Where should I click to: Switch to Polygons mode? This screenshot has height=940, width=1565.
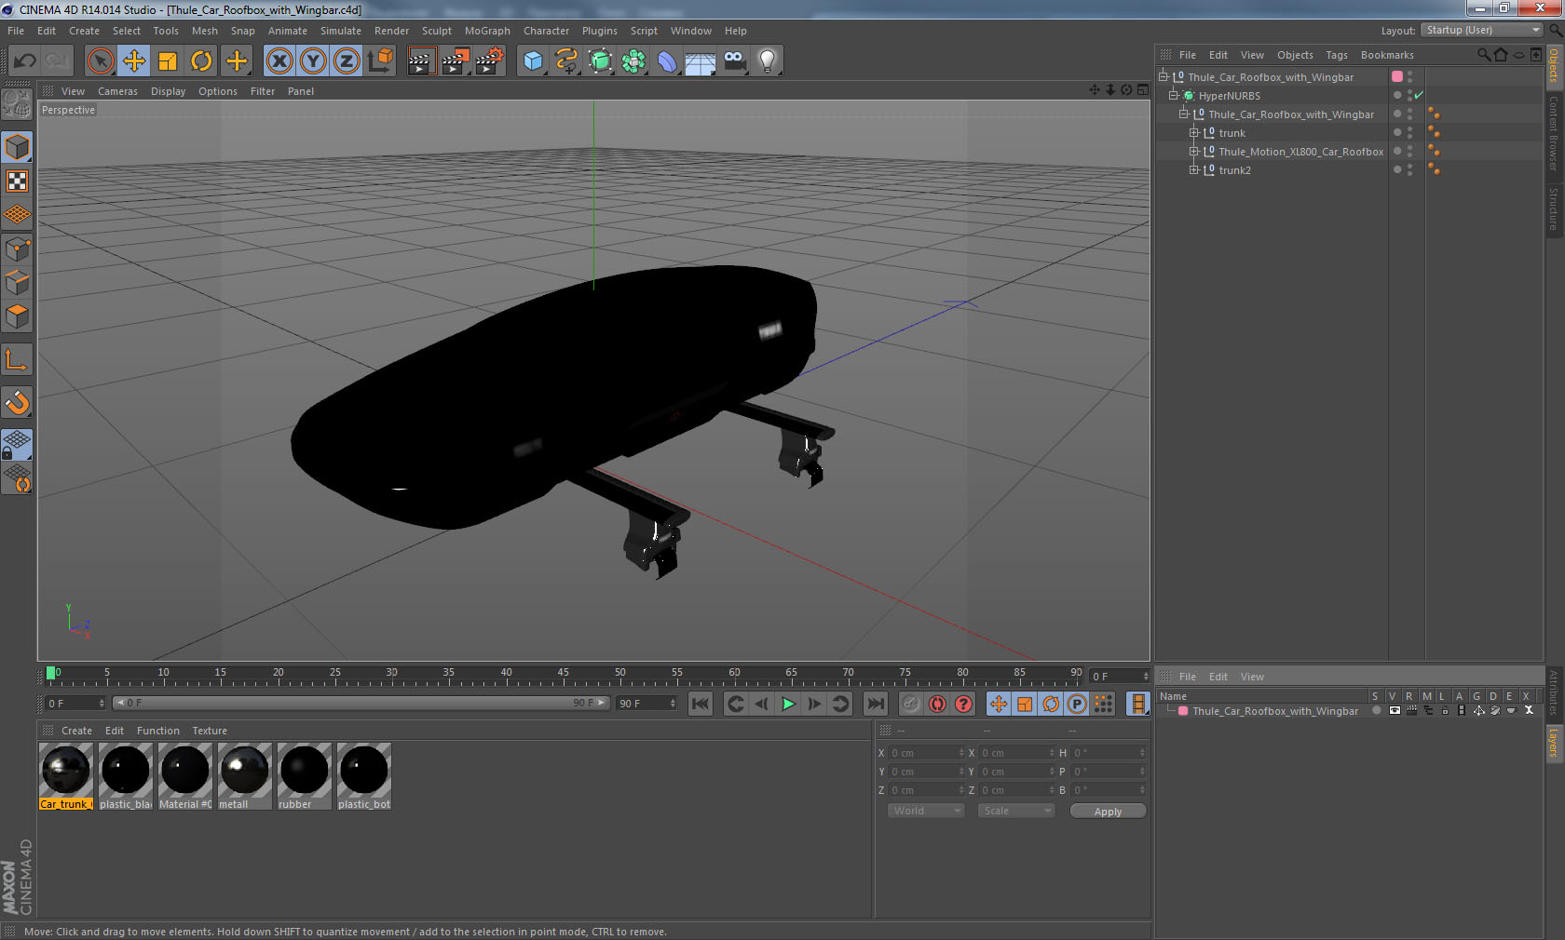click(x=17, y=316)
